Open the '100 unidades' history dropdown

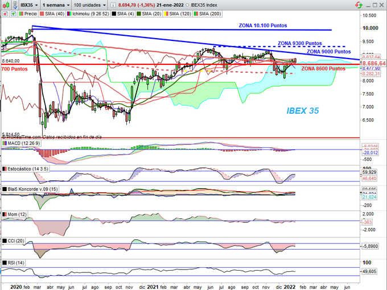(x=90, y=5)
